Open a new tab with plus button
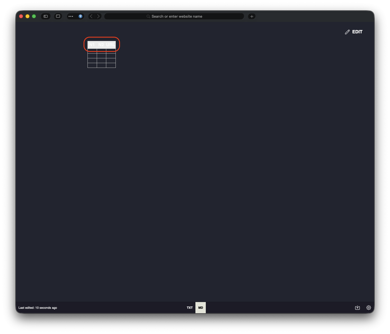The image size is (390, 334). [252, 16]
